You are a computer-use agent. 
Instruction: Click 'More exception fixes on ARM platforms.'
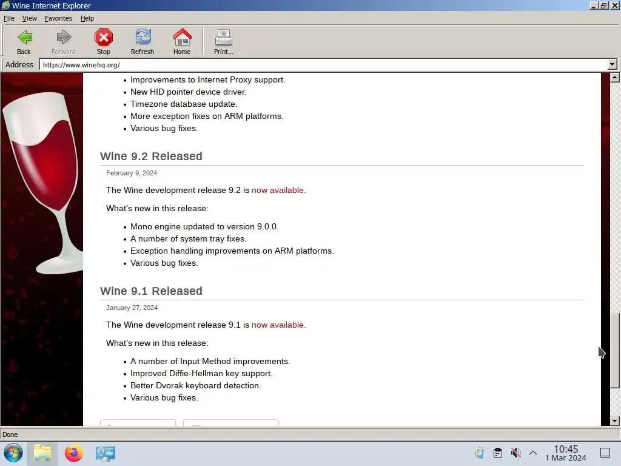coord(207,116)
